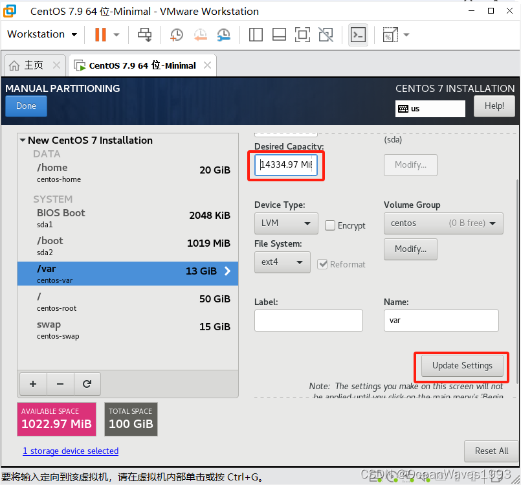Click the Name field containing var
The height and width of the screenshot is (485, 521).
[x=441, y=321]
